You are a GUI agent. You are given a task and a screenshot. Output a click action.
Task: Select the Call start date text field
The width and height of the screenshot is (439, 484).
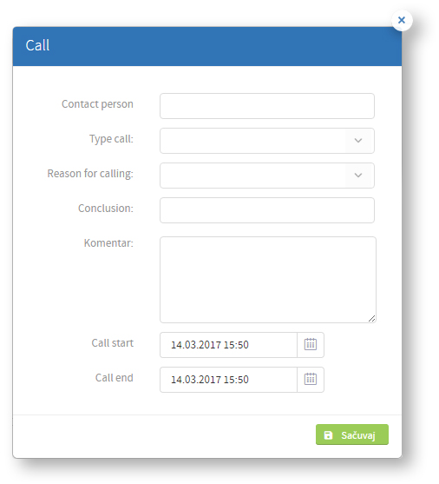(x=228, y=345)
